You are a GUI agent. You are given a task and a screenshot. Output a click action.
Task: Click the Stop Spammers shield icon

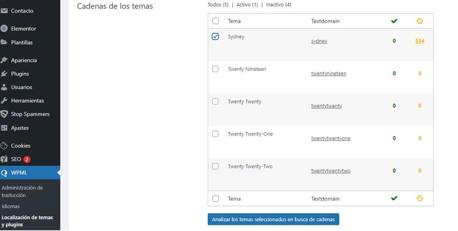tap(4, 114)
